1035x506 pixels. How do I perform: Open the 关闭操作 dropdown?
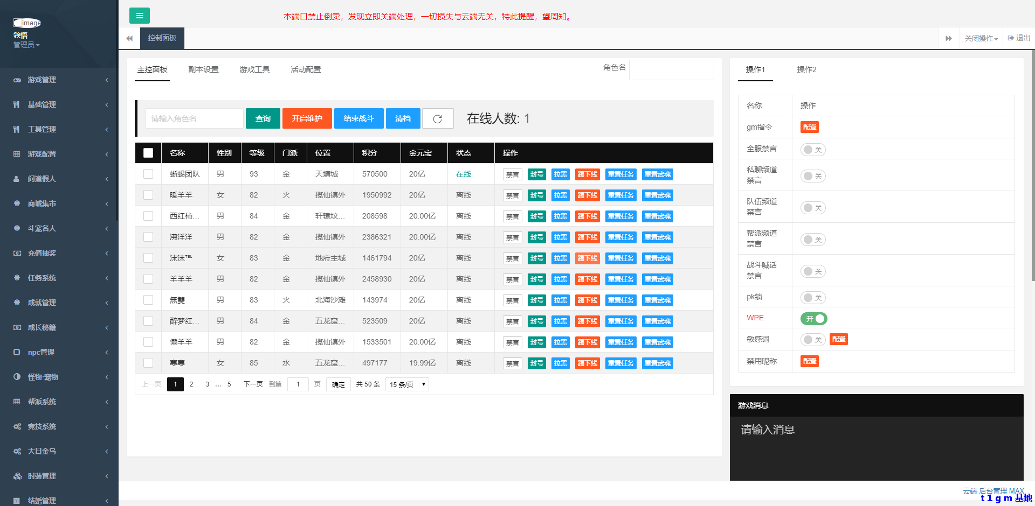click(x=981, y=38)
